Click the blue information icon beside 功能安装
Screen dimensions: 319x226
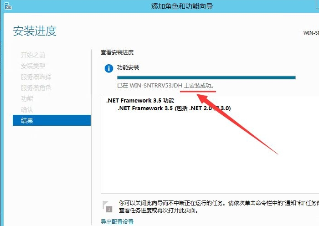pos(108,69)
